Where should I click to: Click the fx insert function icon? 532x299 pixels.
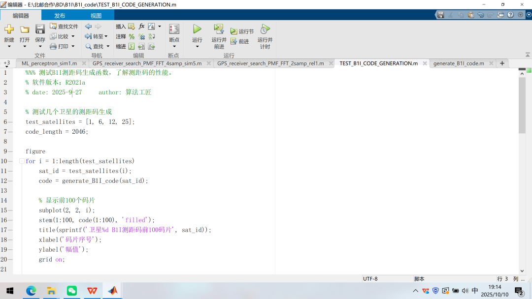tap(141, 26)
